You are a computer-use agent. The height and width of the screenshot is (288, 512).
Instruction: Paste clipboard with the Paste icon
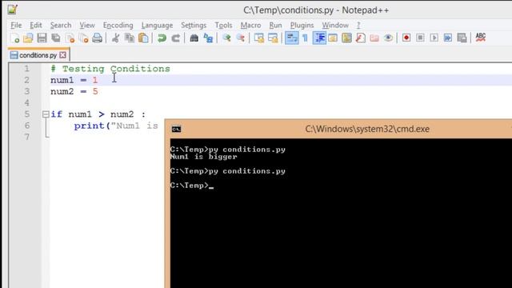pos(143,38)
